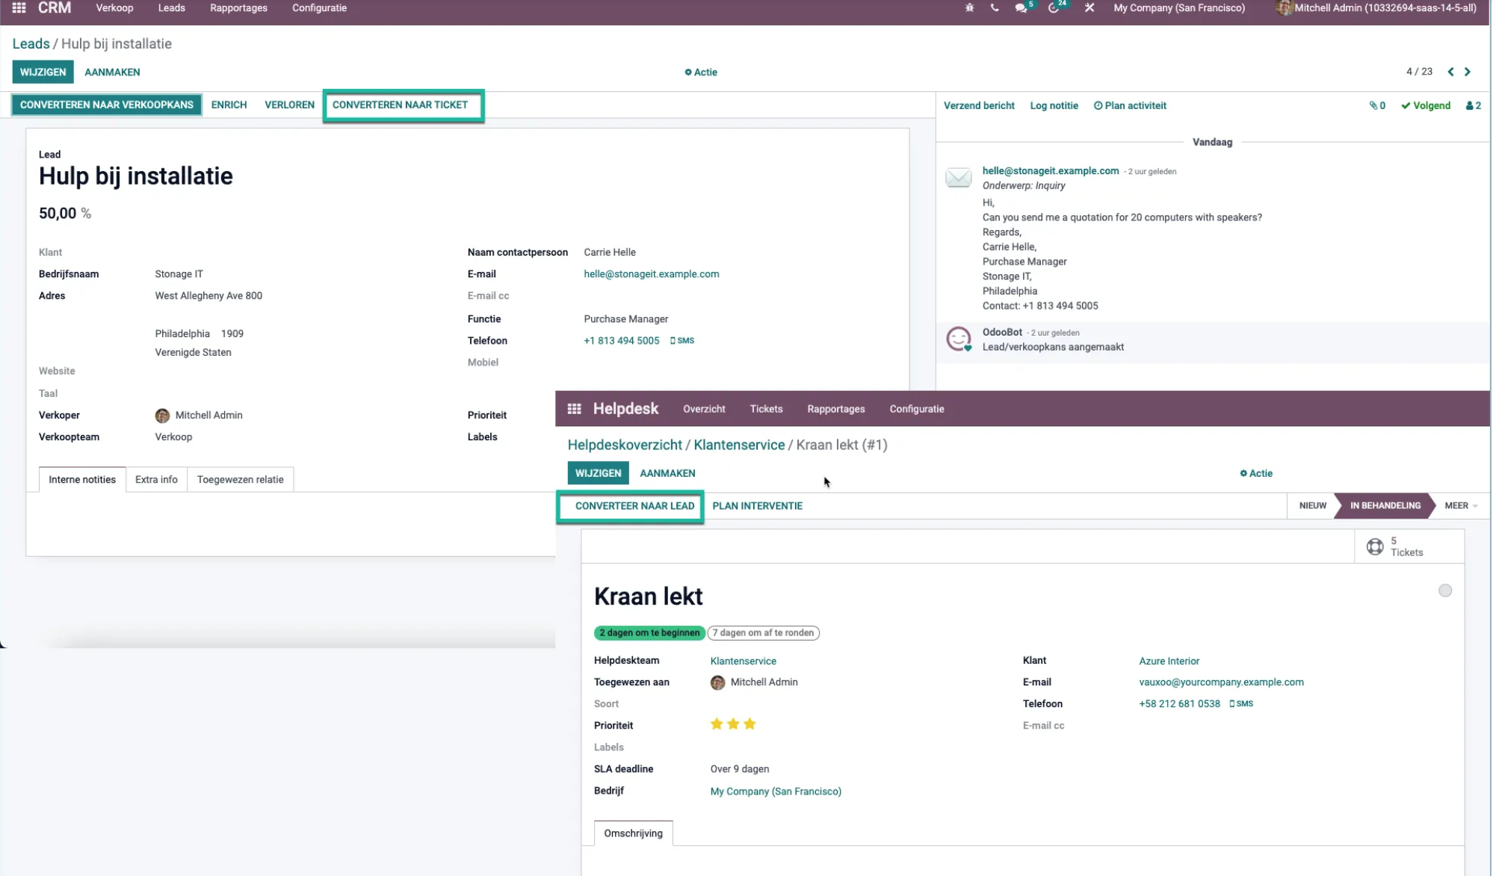The image size is (1493, 876).
Task: Open the Actie menu on the lead
Action: [x=700, y=72]
